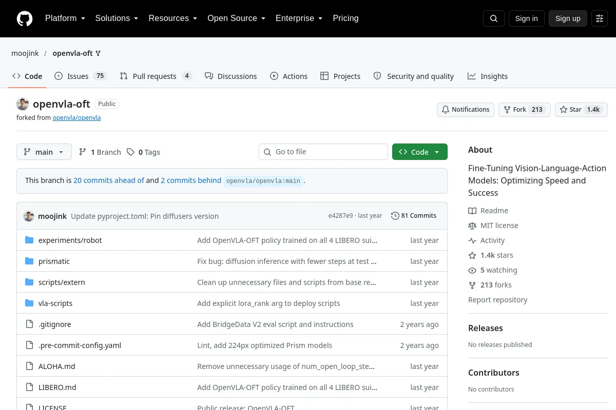Click the fork indicator icon after openvla-oft breadcrumb
Screen dimensions: 616x410
coord(98,53)
